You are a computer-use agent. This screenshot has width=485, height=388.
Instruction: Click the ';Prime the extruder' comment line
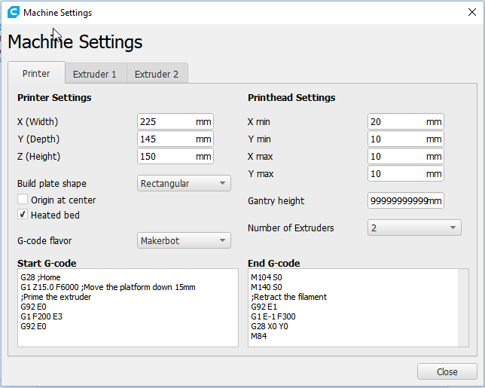[x=56, y=297]
